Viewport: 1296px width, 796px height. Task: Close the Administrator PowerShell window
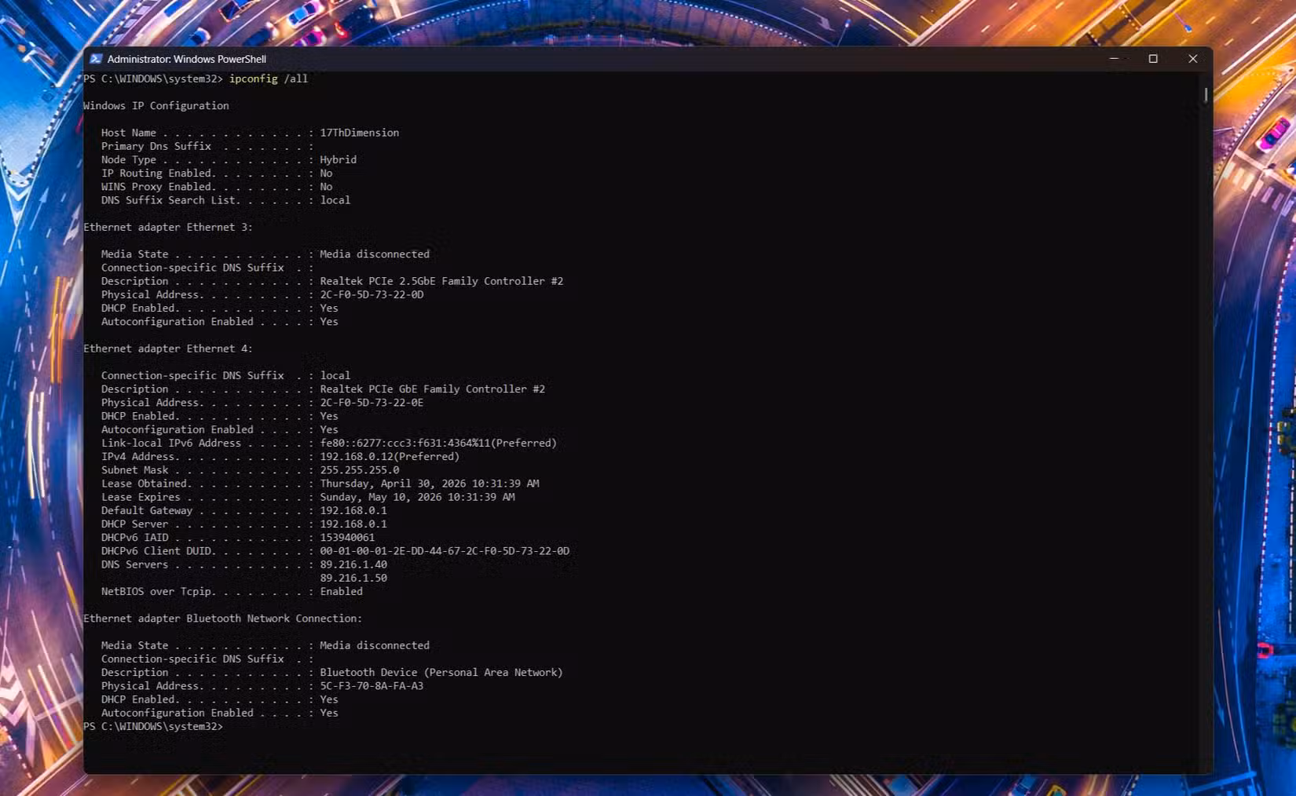pyautogui.click(x=1192, y=59)
